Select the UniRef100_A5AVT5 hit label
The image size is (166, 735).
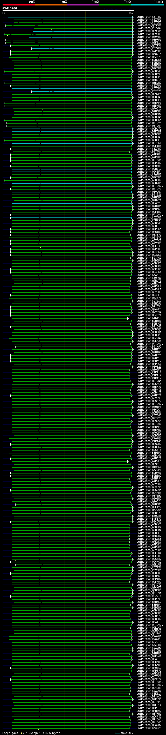tap(149, 54)
